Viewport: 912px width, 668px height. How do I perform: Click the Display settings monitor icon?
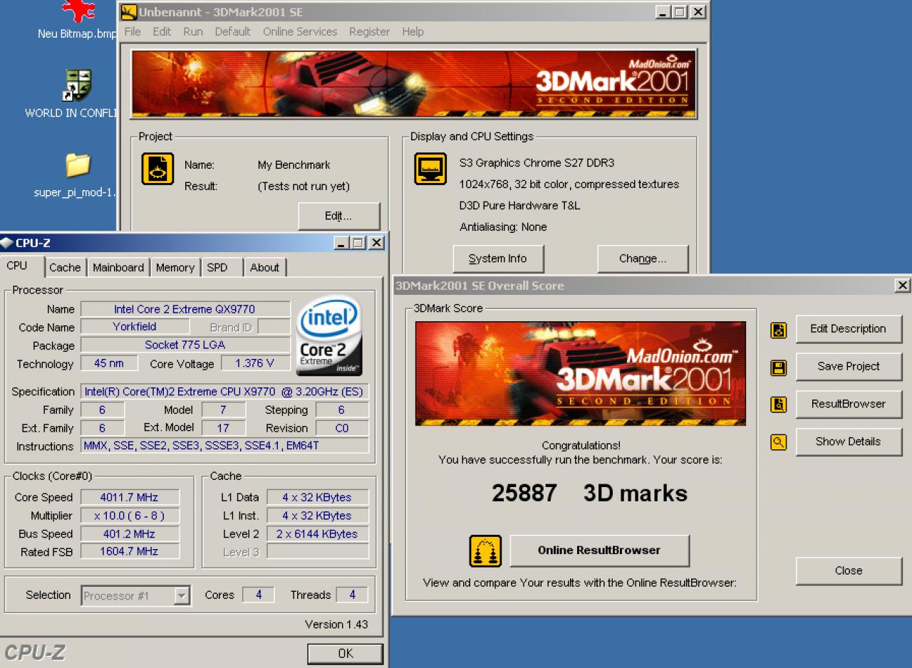click(x=430, y=169)
